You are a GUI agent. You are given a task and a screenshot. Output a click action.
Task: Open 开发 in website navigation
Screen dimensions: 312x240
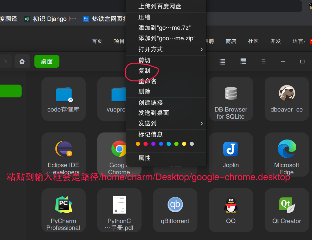pyautogui.click(x=276, y=41)
